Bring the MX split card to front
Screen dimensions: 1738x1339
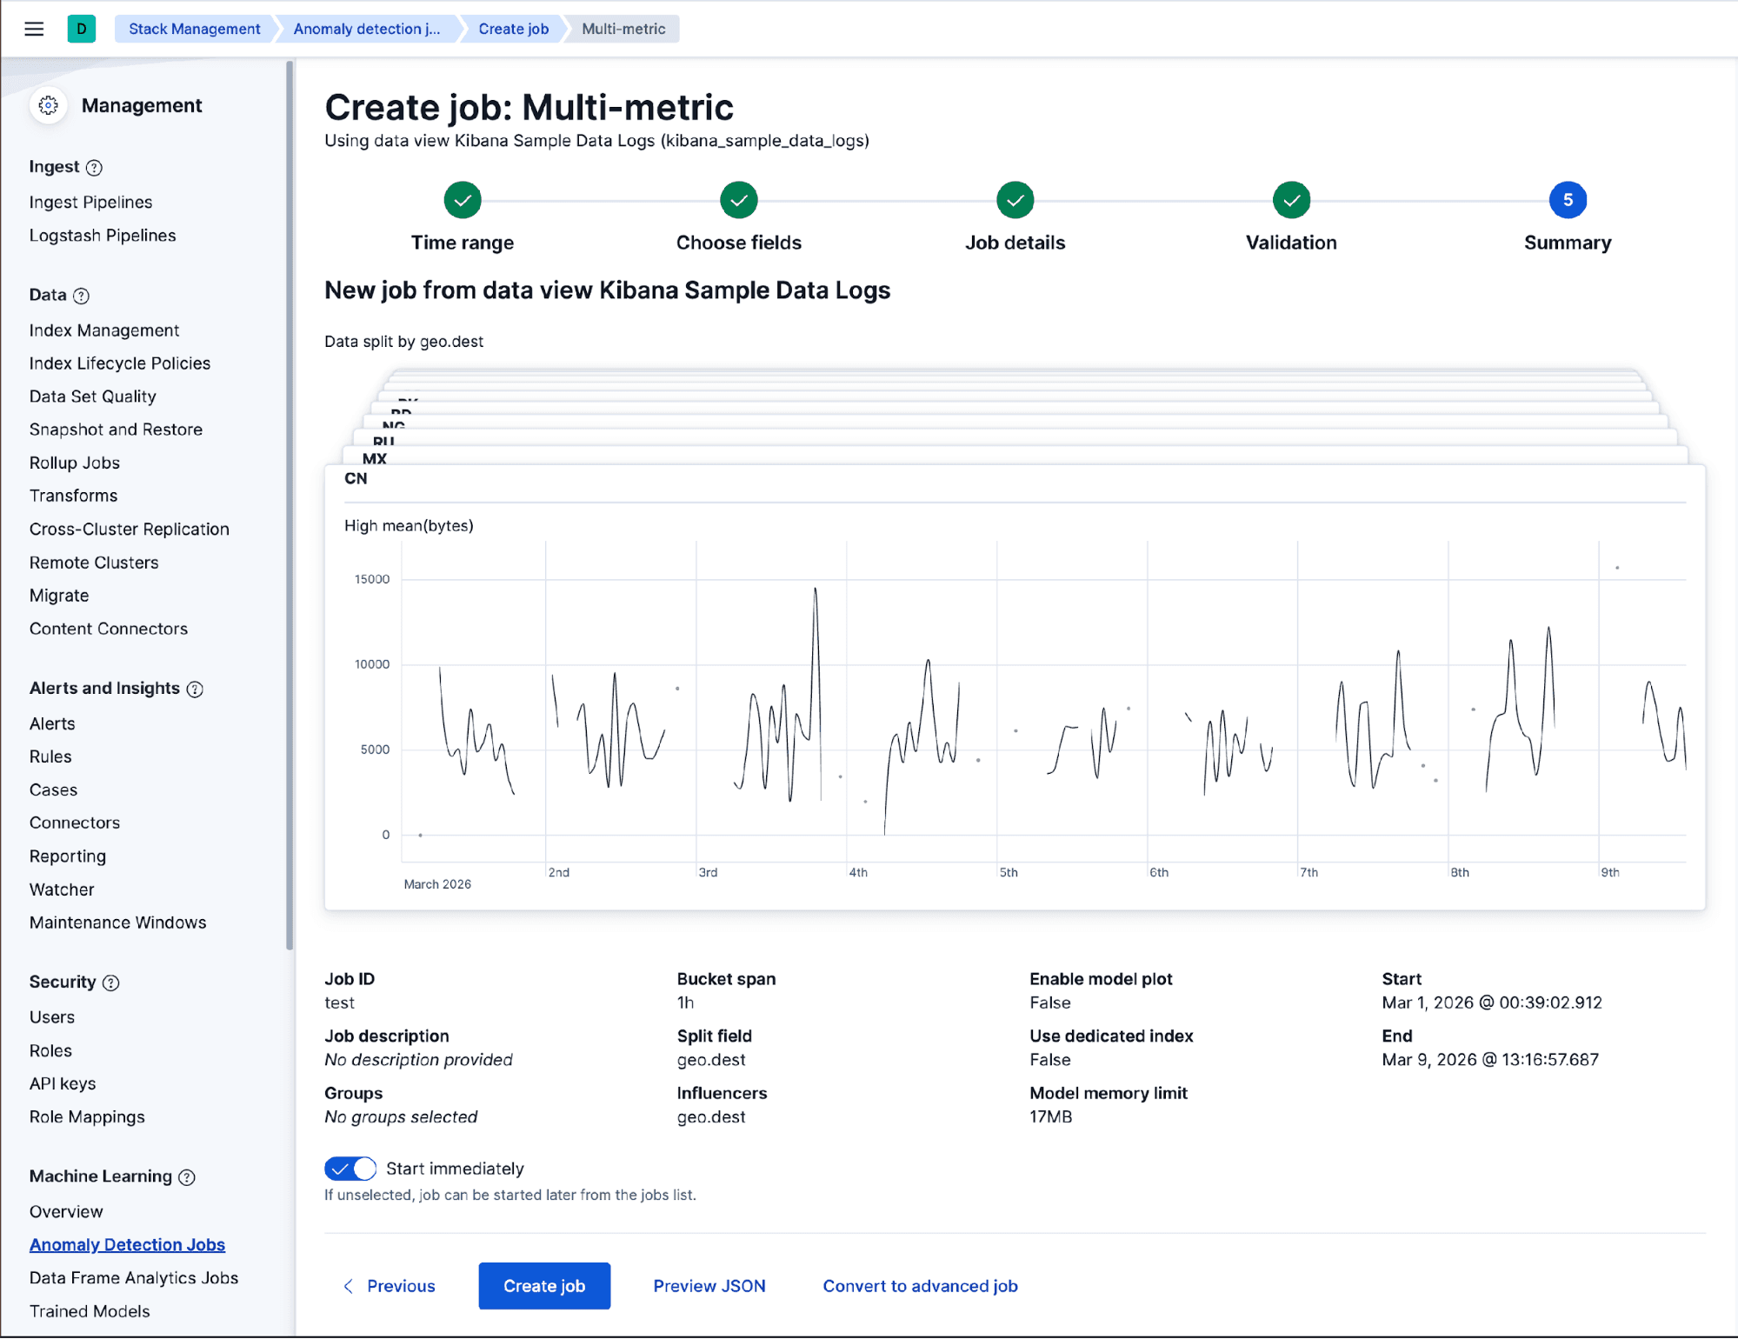pos(376,458)
